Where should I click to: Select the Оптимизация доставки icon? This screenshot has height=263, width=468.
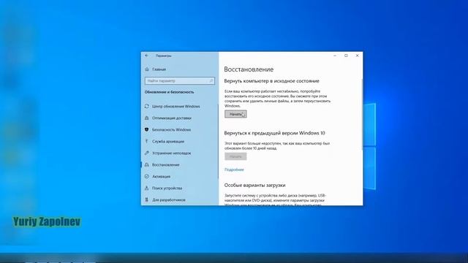click(146, 118)
